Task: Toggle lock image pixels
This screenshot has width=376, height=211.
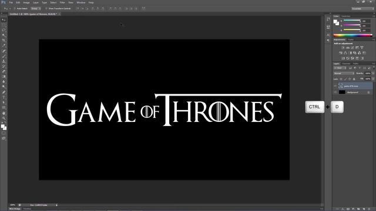Action: point(345,79)
